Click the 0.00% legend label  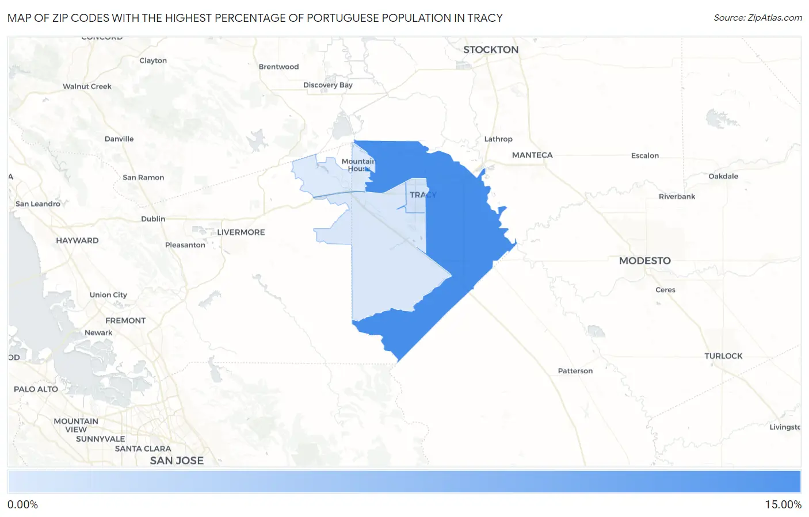[x=22, y=504]
